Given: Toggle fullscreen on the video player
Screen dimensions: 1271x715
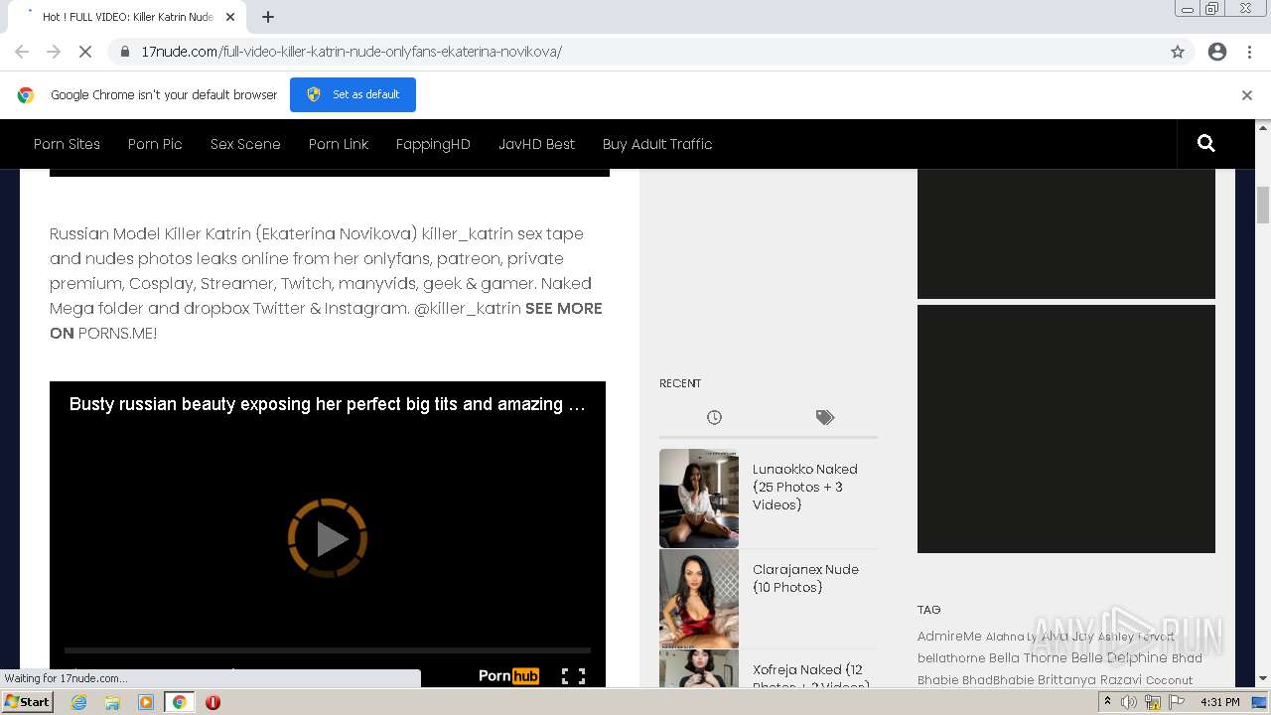Looking at the screenshot, I should [x=573, y=676].
